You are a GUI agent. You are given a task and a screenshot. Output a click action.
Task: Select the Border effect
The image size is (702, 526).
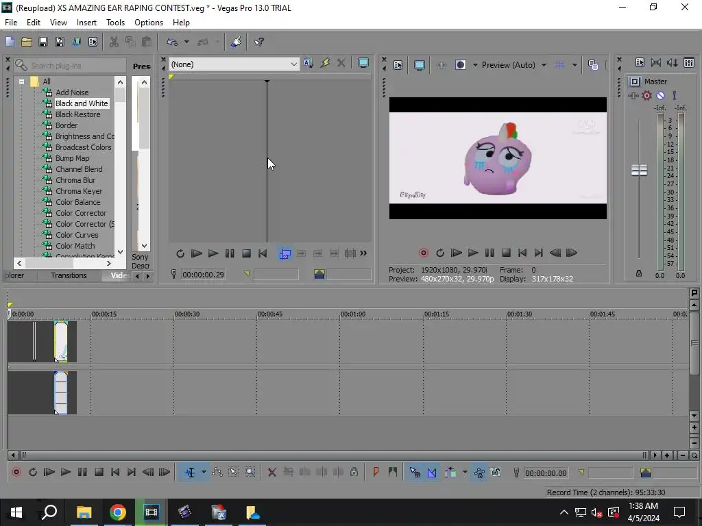click(66, 125)
